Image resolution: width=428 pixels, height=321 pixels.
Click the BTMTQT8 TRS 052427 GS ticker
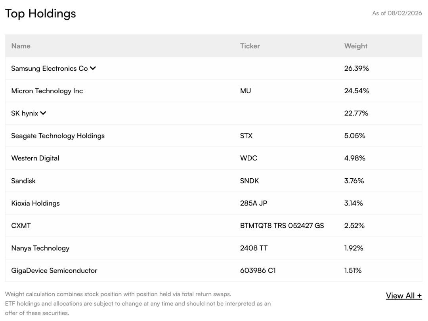coord(282,226)
